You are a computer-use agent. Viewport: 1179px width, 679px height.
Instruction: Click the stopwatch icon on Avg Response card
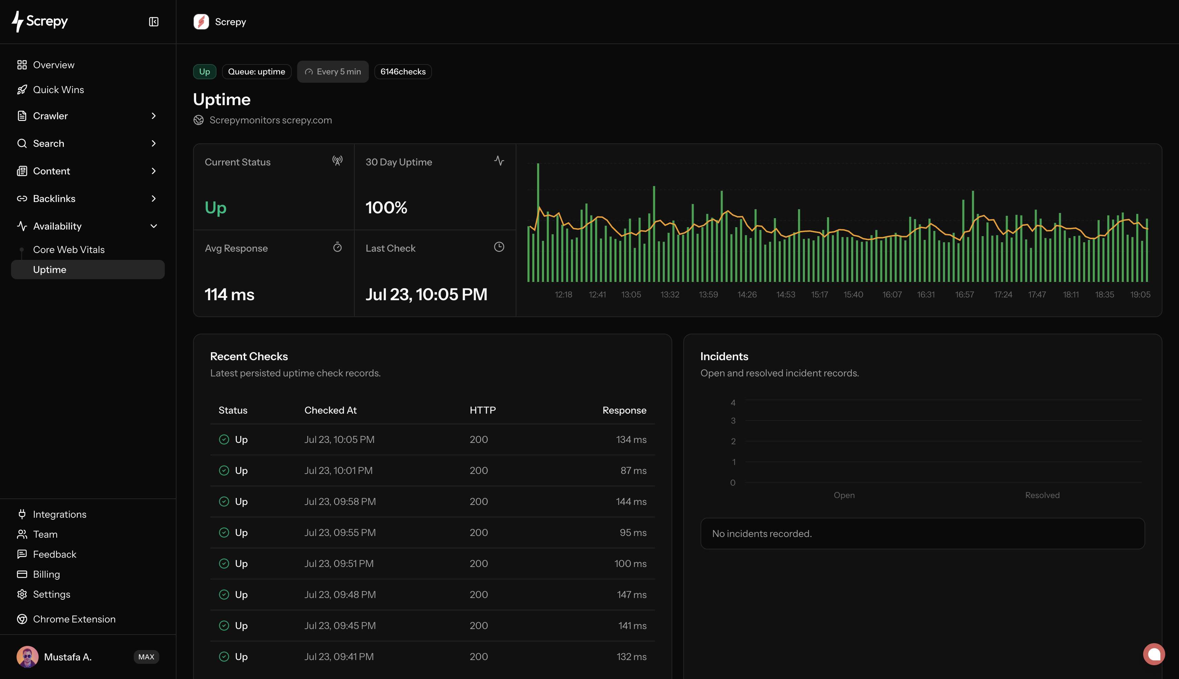pyautogui.click(x=337, y=247)
